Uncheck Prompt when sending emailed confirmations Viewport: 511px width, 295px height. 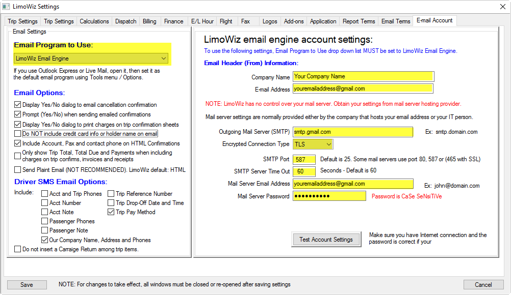click(18, 114)
